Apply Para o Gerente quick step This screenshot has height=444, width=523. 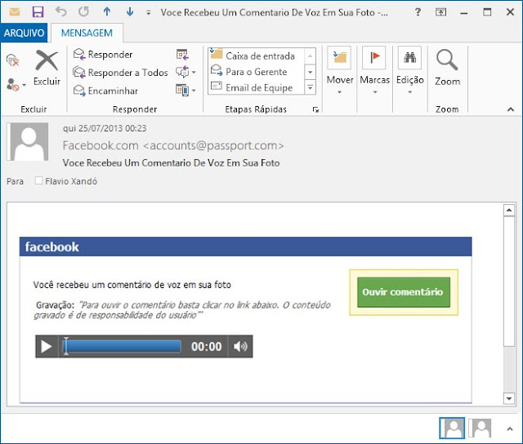pyautogui.click(x=256, y=72)
